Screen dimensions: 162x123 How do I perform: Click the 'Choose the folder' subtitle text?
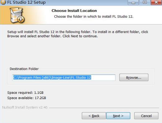(94, 16)
